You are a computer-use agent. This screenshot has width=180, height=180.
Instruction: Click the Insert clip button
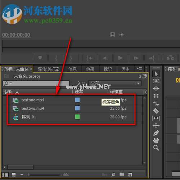coord(170,58)
